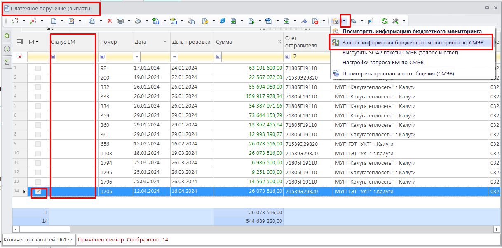502x248 pixels.
Task: Click the sigma symbol in Сумма header
Action: (279, 42)
